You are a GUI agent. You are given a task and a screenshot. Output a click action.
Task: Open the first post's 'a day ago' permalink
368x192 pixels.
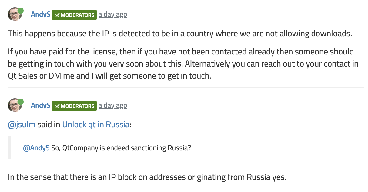pyautogui.click(x=113, y=15)
